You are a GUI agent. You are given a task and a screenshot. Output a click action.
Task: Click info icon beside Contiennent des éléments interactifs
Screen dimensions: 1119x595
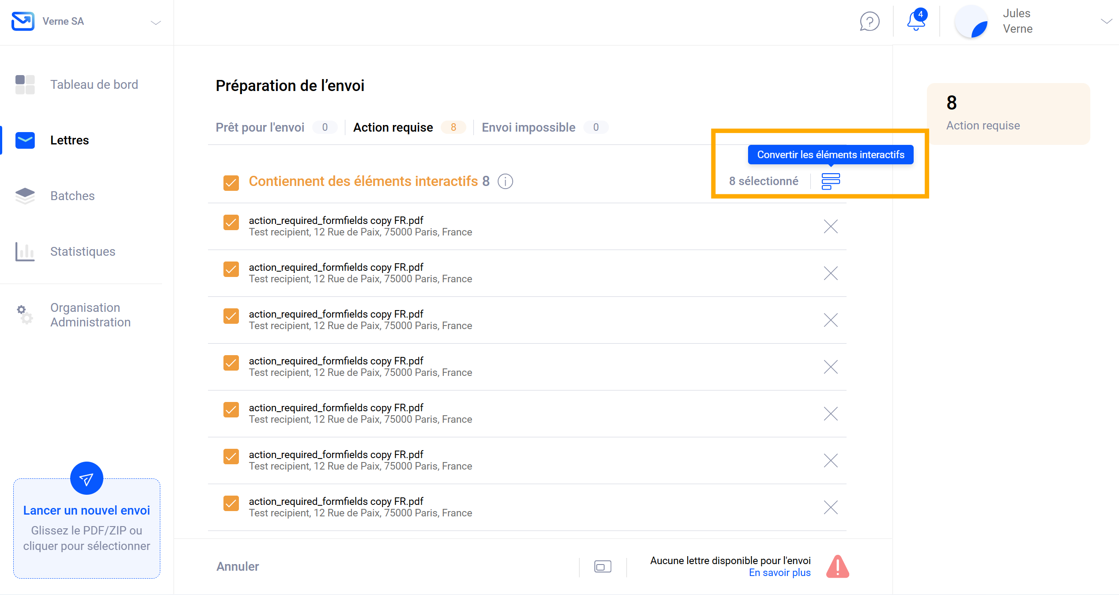click(x=505, y=181)
